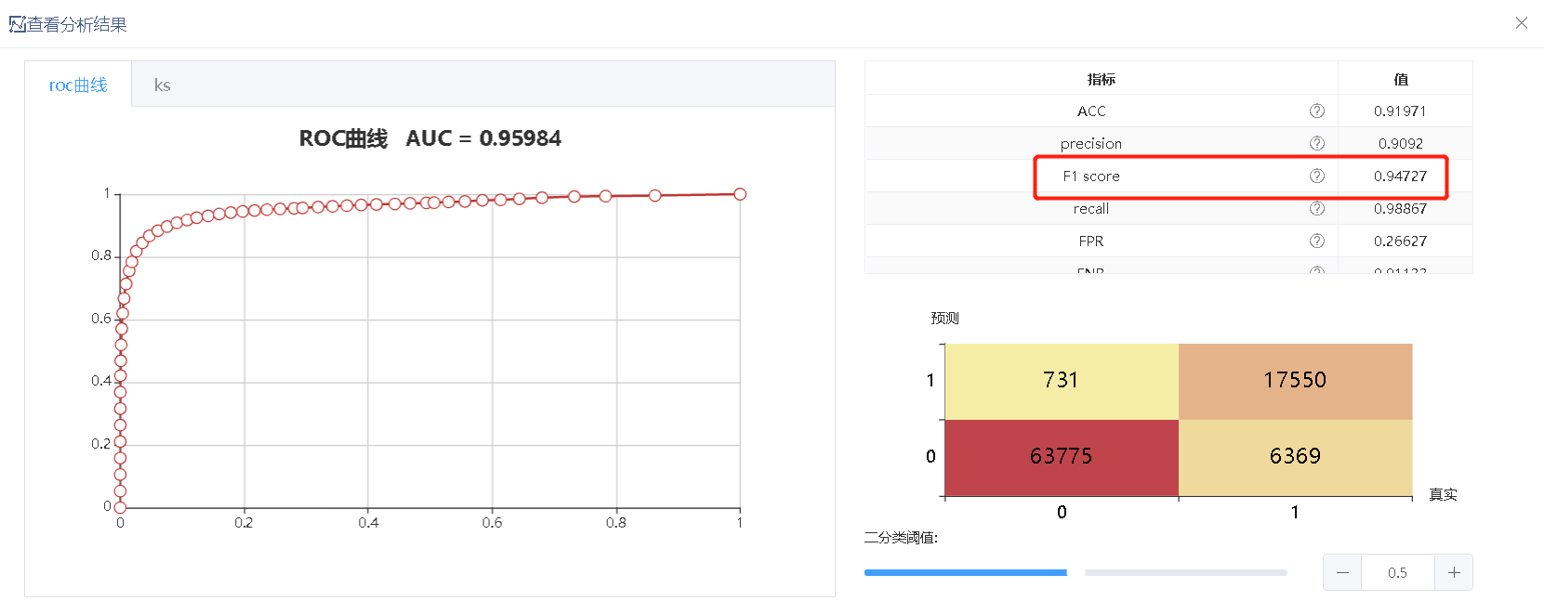Select confusion matrix cell 731

(x=1062, y=381)
